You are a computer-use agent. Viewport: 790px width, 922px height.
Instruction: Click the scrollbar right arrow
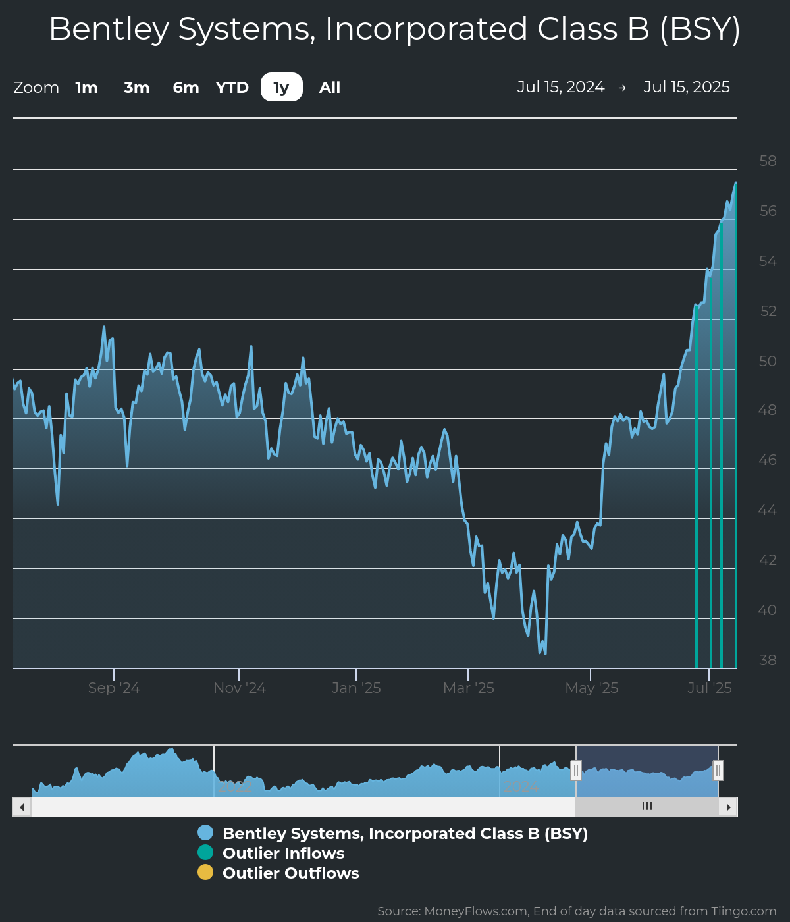pyautogui.click(x=728, y=807)
